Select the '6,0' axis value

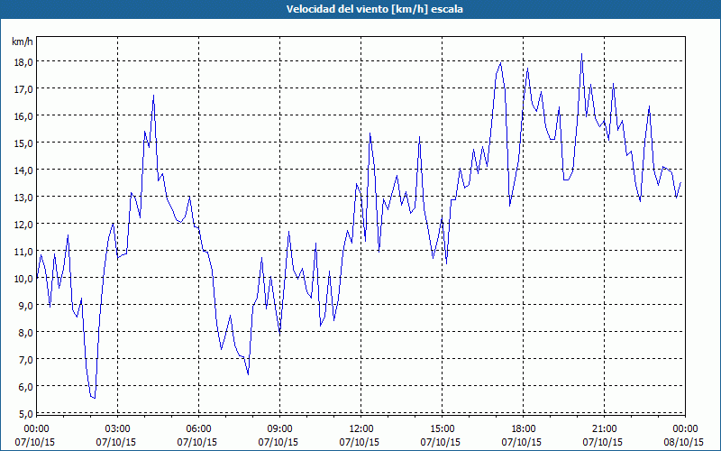coord(25,387)
